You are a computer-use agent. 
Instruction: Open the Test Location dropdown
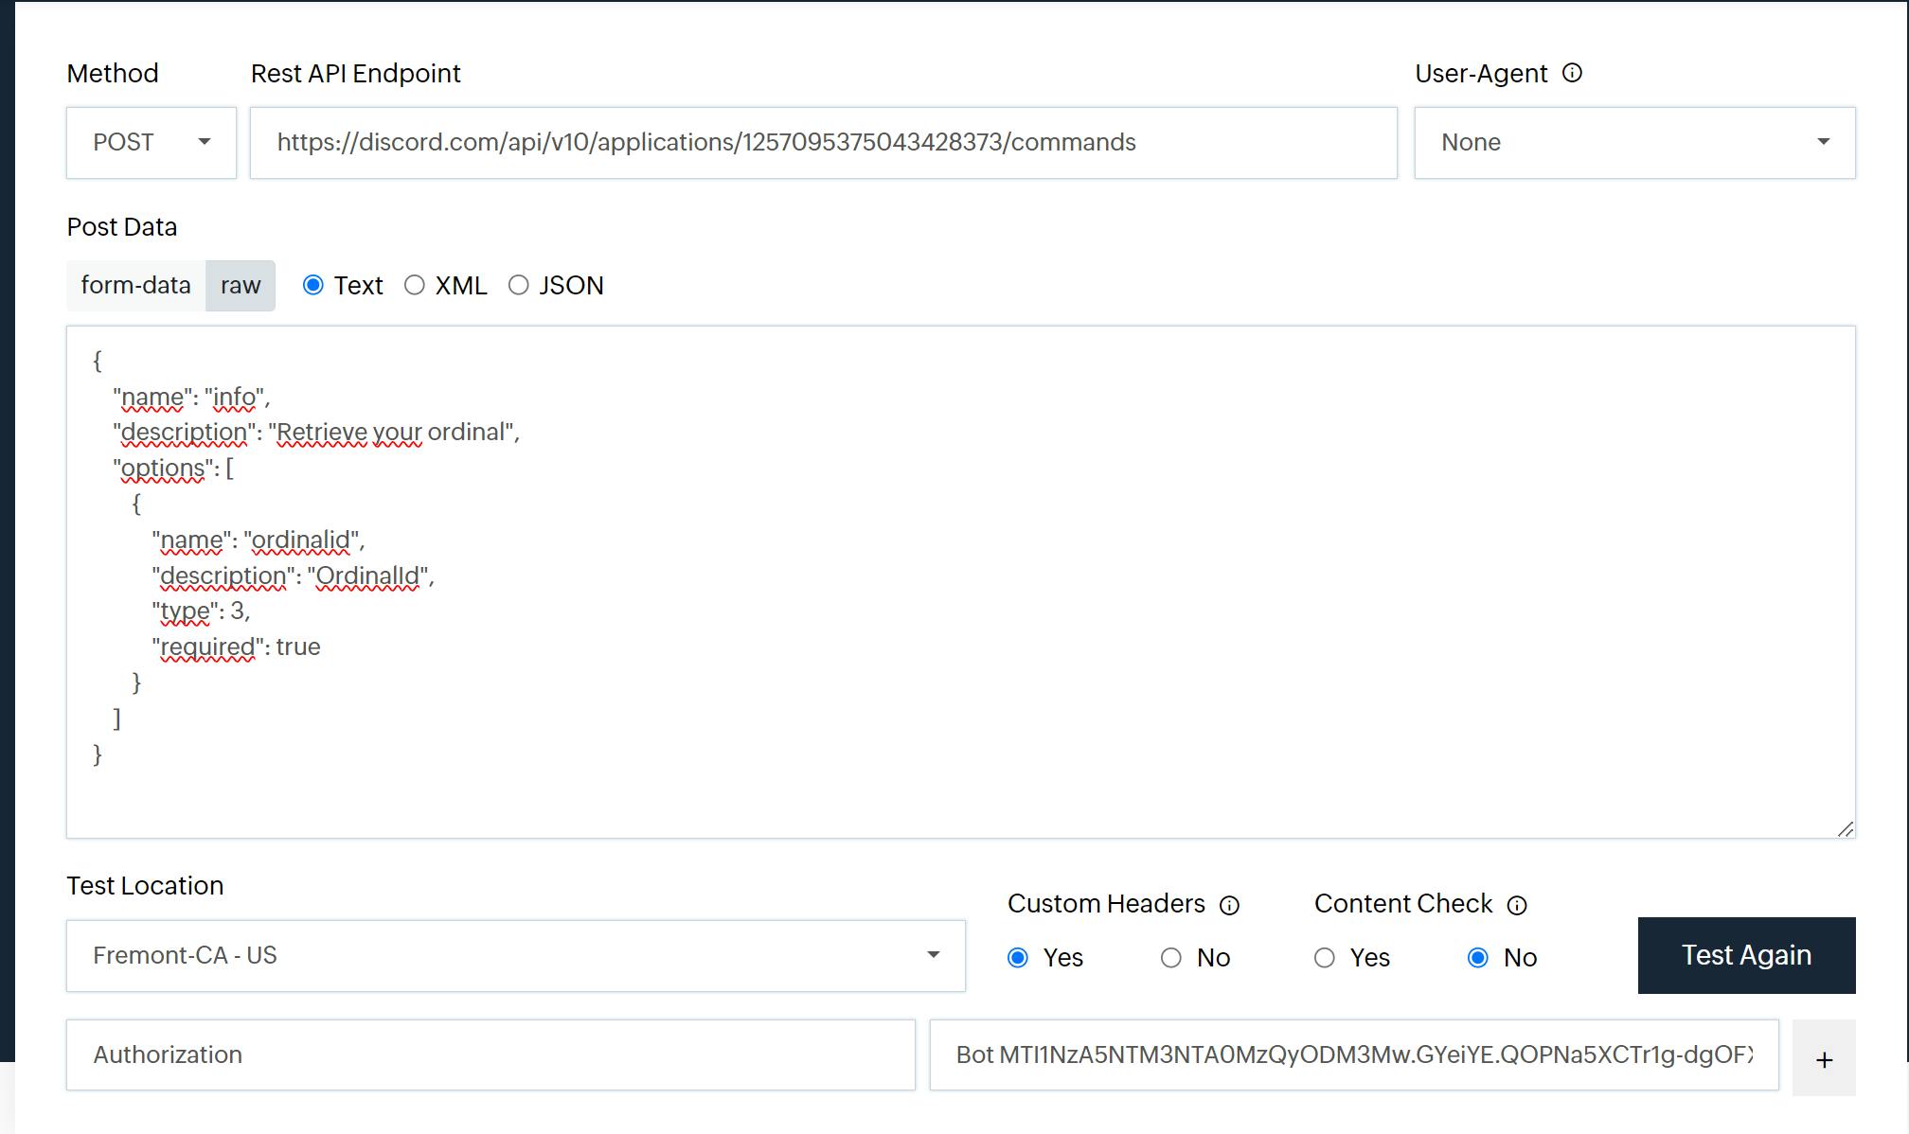936,956
